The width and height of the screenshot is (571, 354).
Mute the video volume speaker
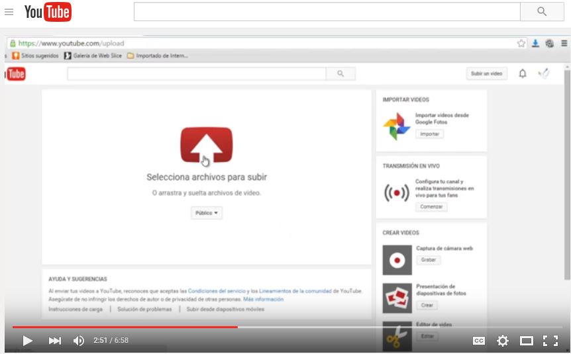(x=79, y=341)
